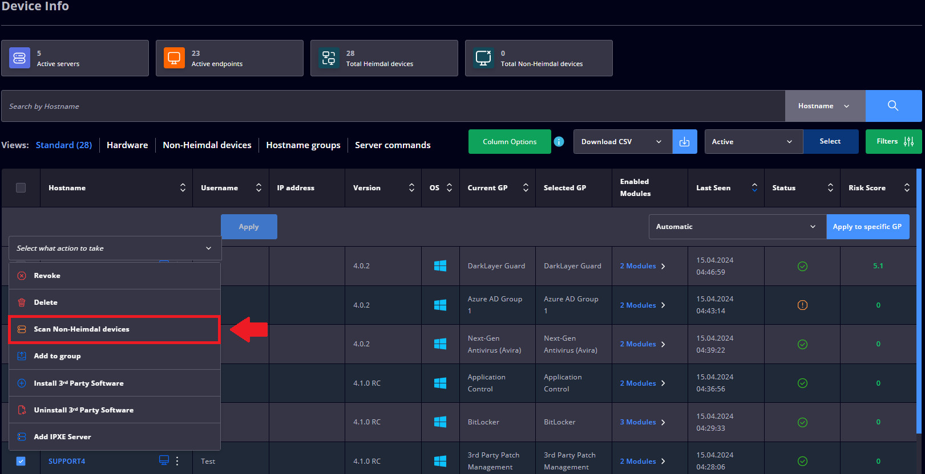This screenshot has width=925, height=474.
Task: Open 3 Modules link in BitLocker row
Action: click(x=643, y=422)
